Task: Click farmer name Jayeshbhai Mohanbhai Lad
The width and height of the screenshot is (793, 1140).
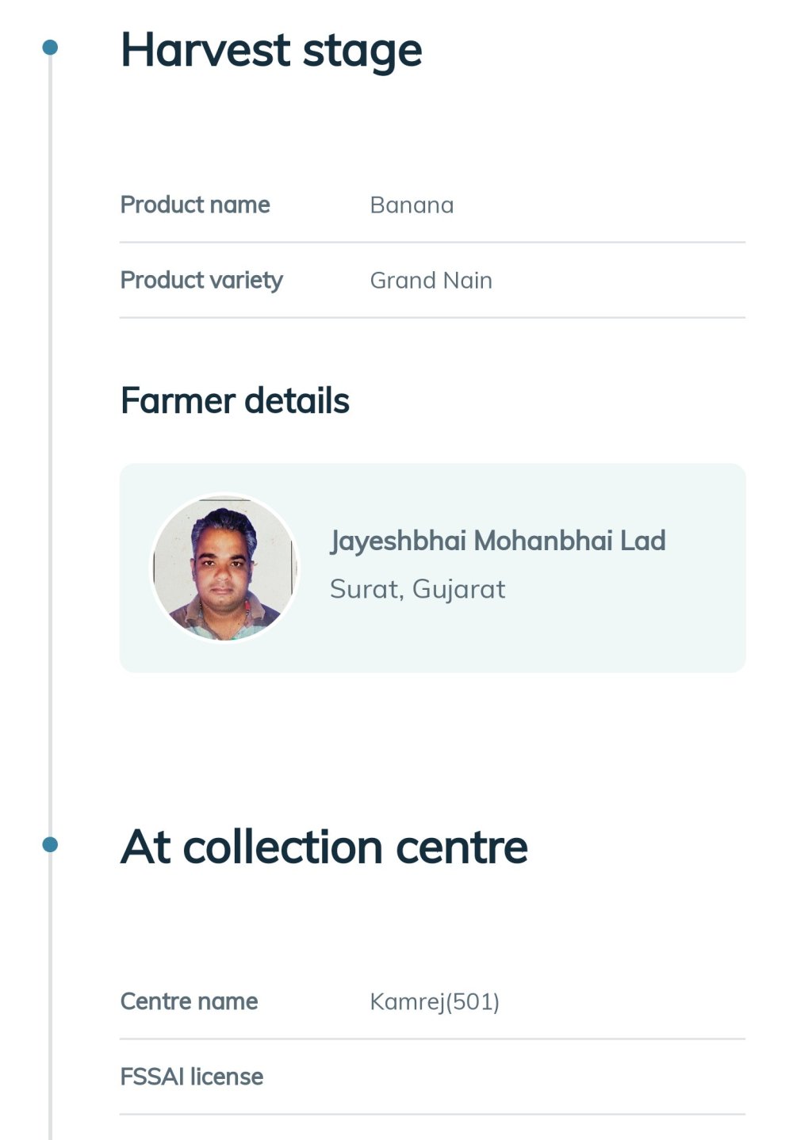Action: (x=497, y=541)
